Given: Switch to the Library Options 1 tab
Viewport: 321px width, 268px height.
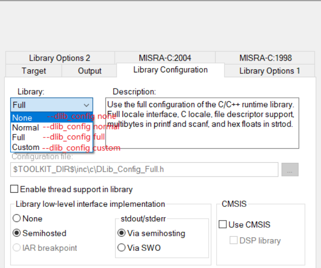Looking at the screenshot, I should tap(270, 71).
